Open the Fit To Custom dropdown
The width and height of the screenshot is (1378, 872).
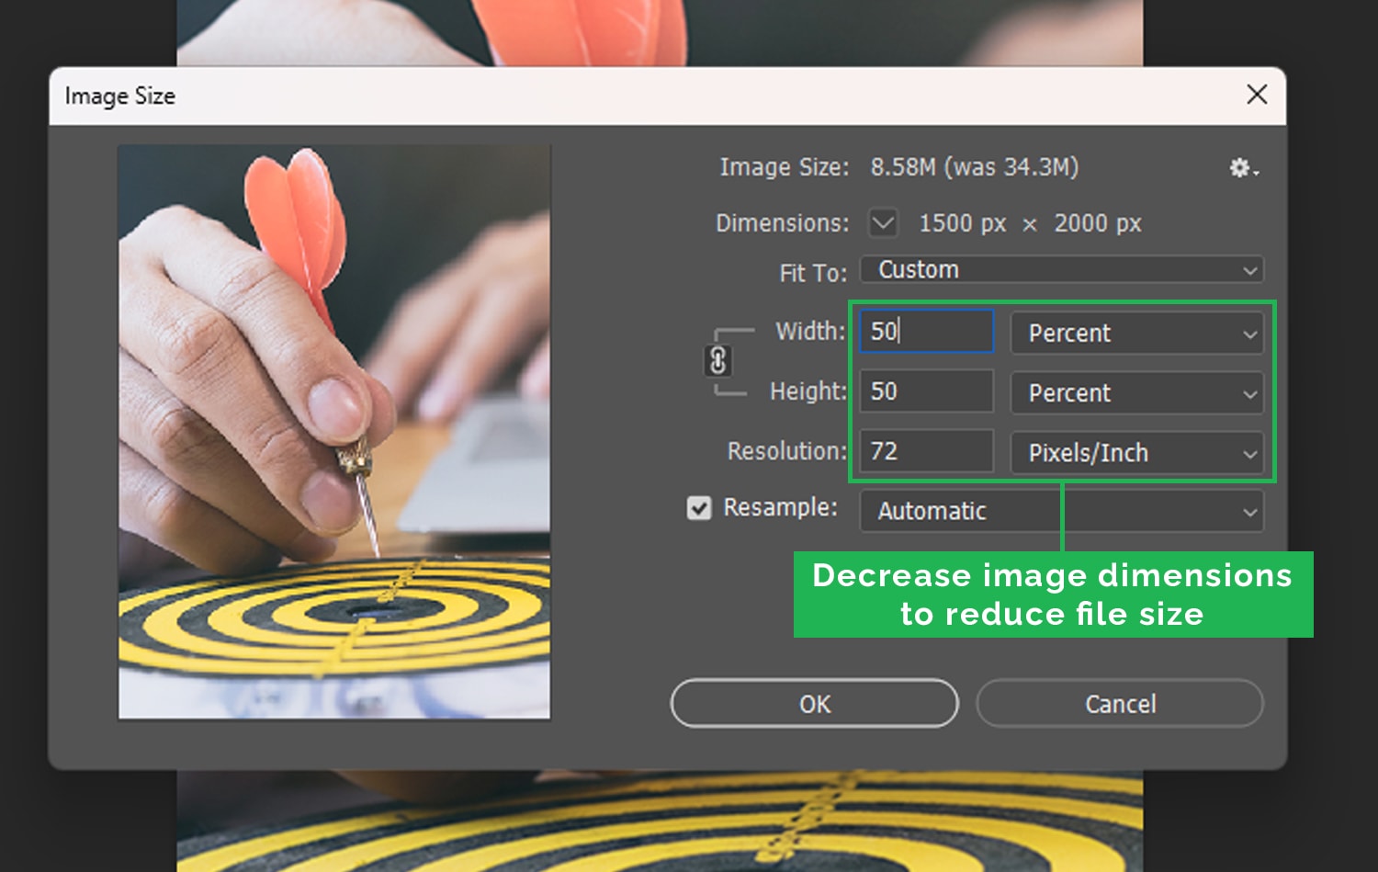1061,269
